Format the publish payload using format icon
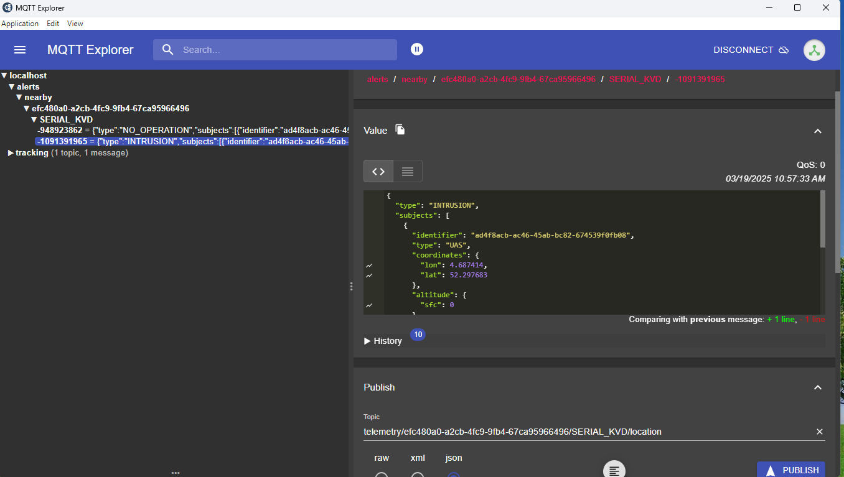 614,468
